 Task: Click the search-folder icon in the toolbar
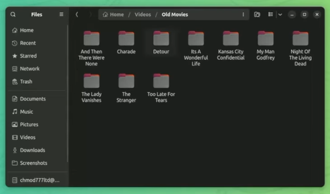click(x=257, y=14)
